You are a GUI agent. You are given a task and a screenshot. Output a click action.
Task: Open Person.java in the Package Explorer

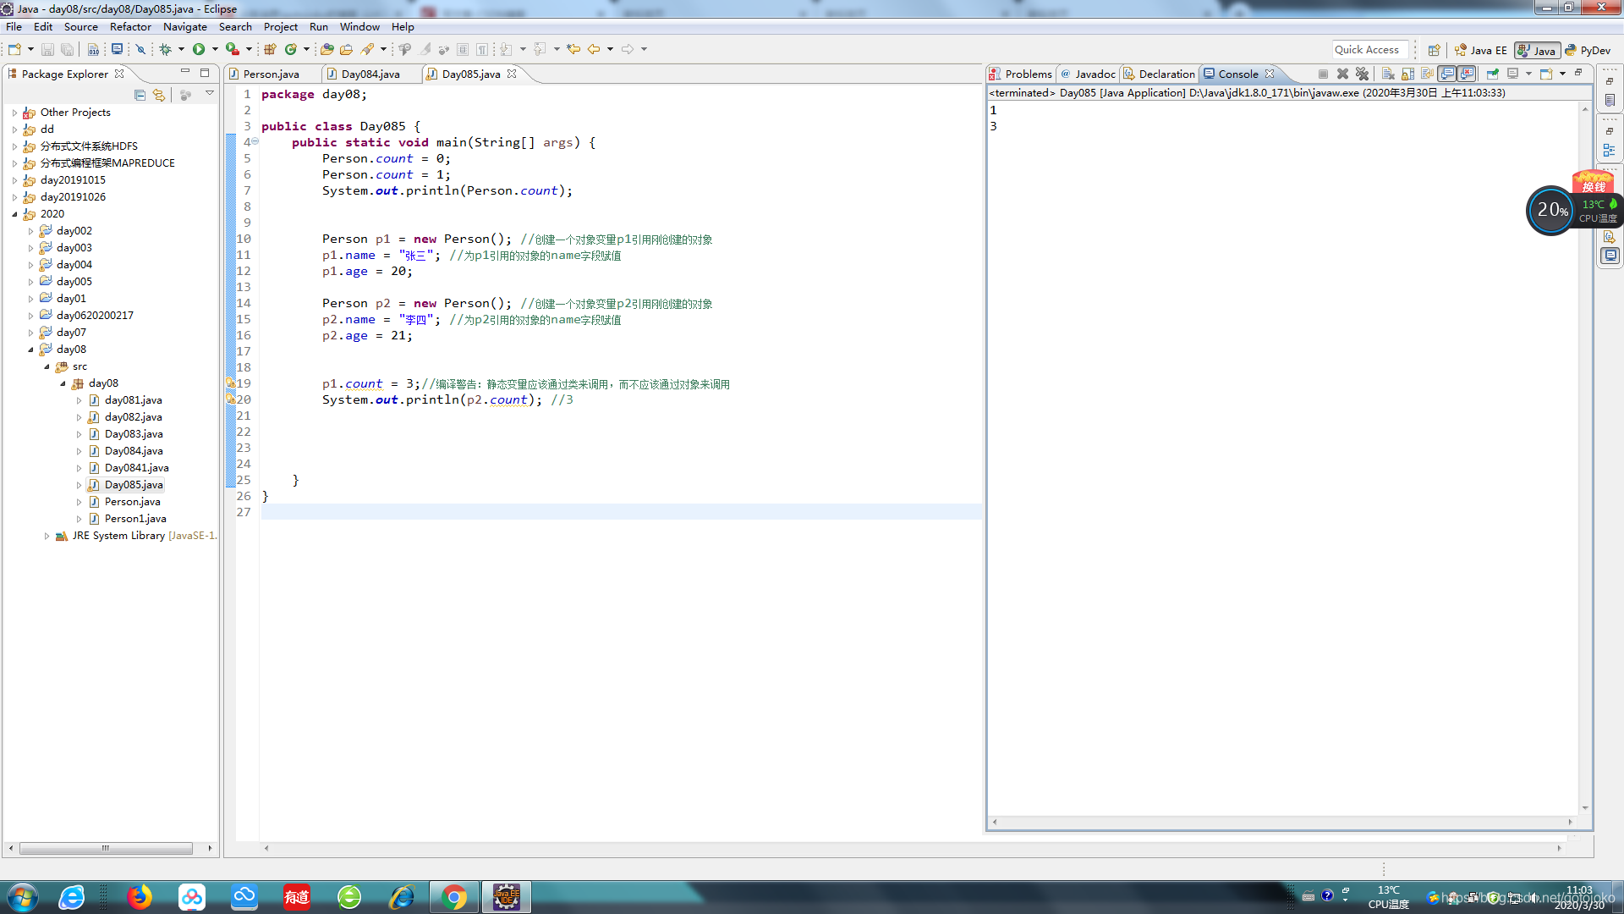132,502
